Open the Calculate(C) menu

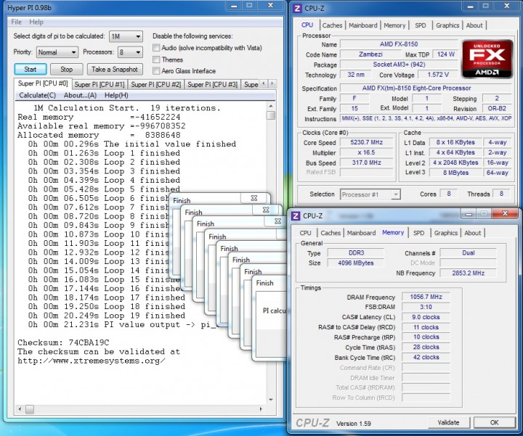click(x=37, y=95)
